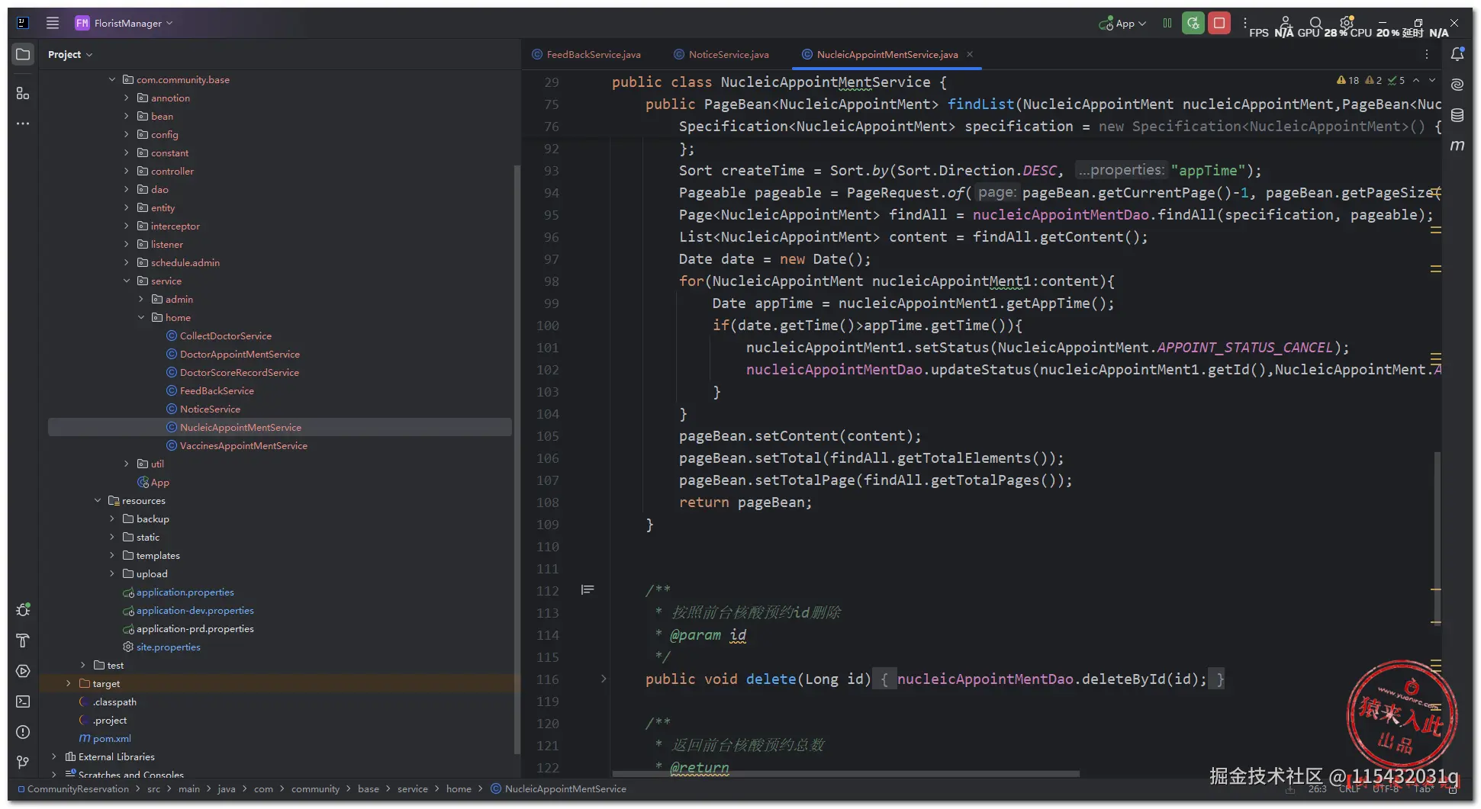Expand folded delete method at line 116

(604, 679)
